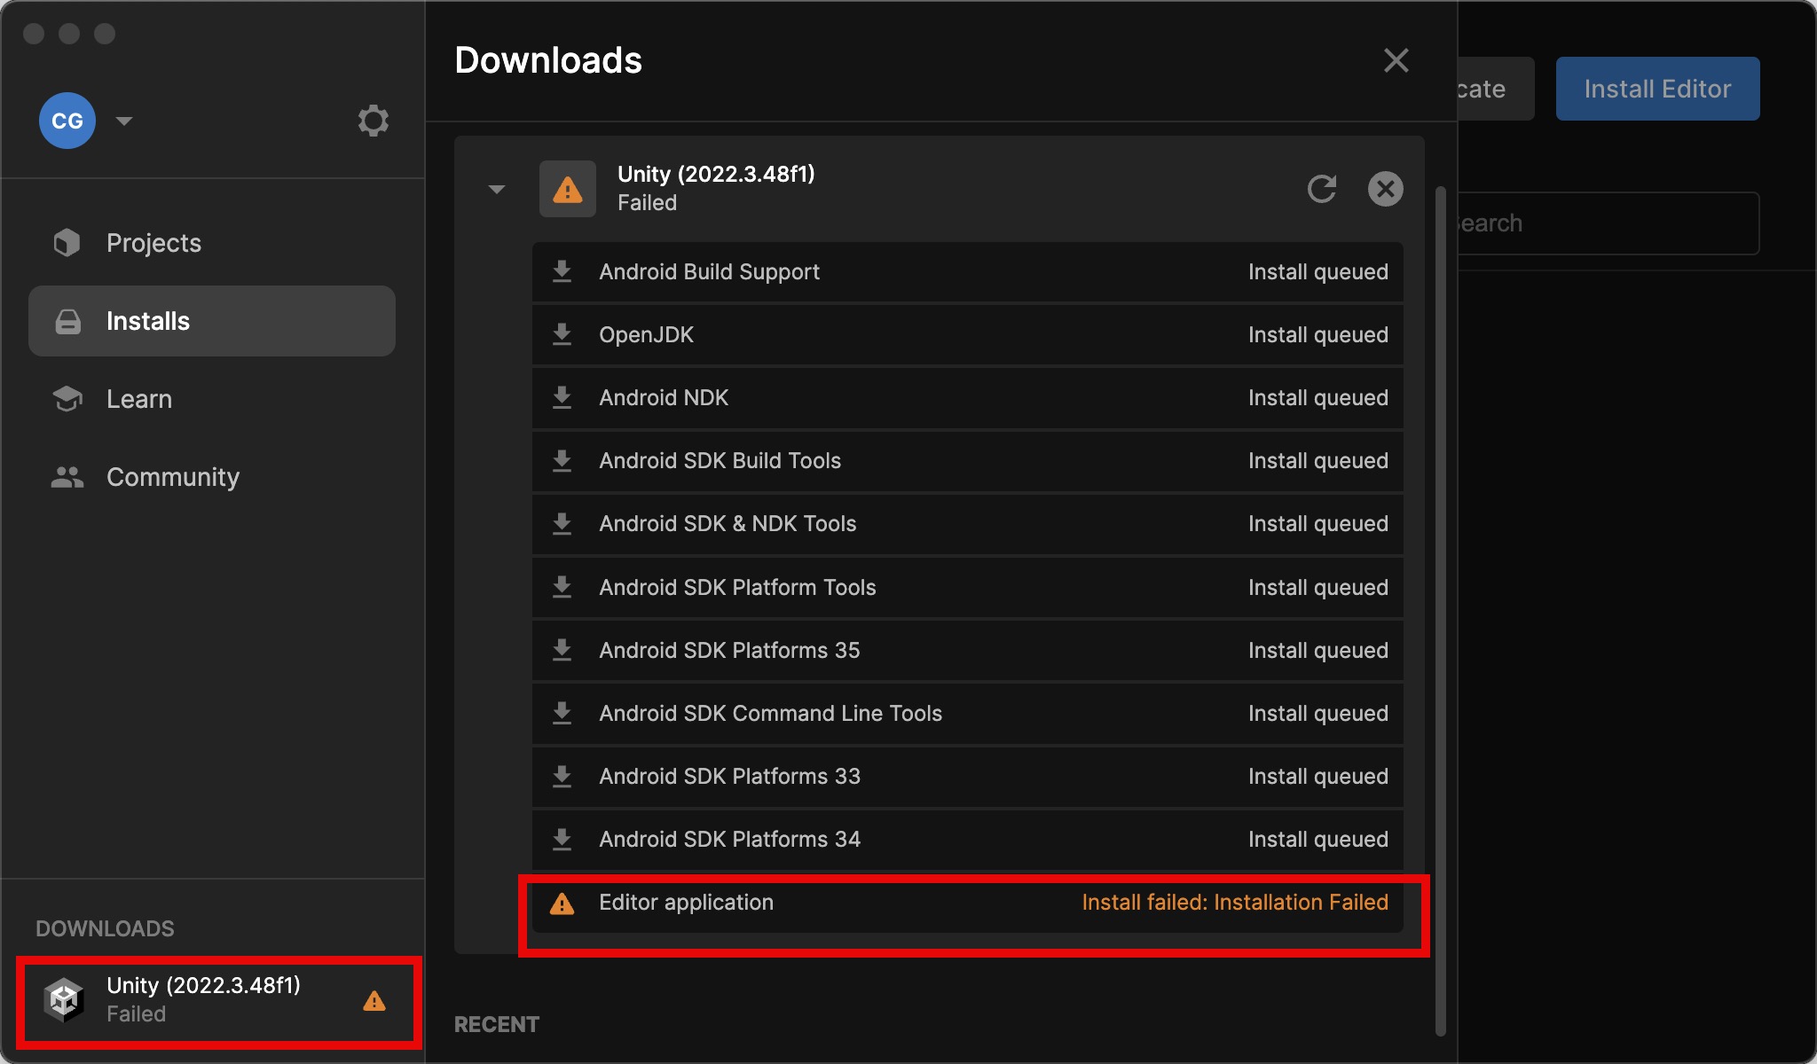Open settings with the gear icon

tap(374, 121)
